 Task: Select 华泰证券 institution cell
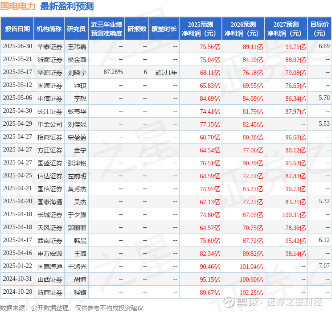point(50,47)
